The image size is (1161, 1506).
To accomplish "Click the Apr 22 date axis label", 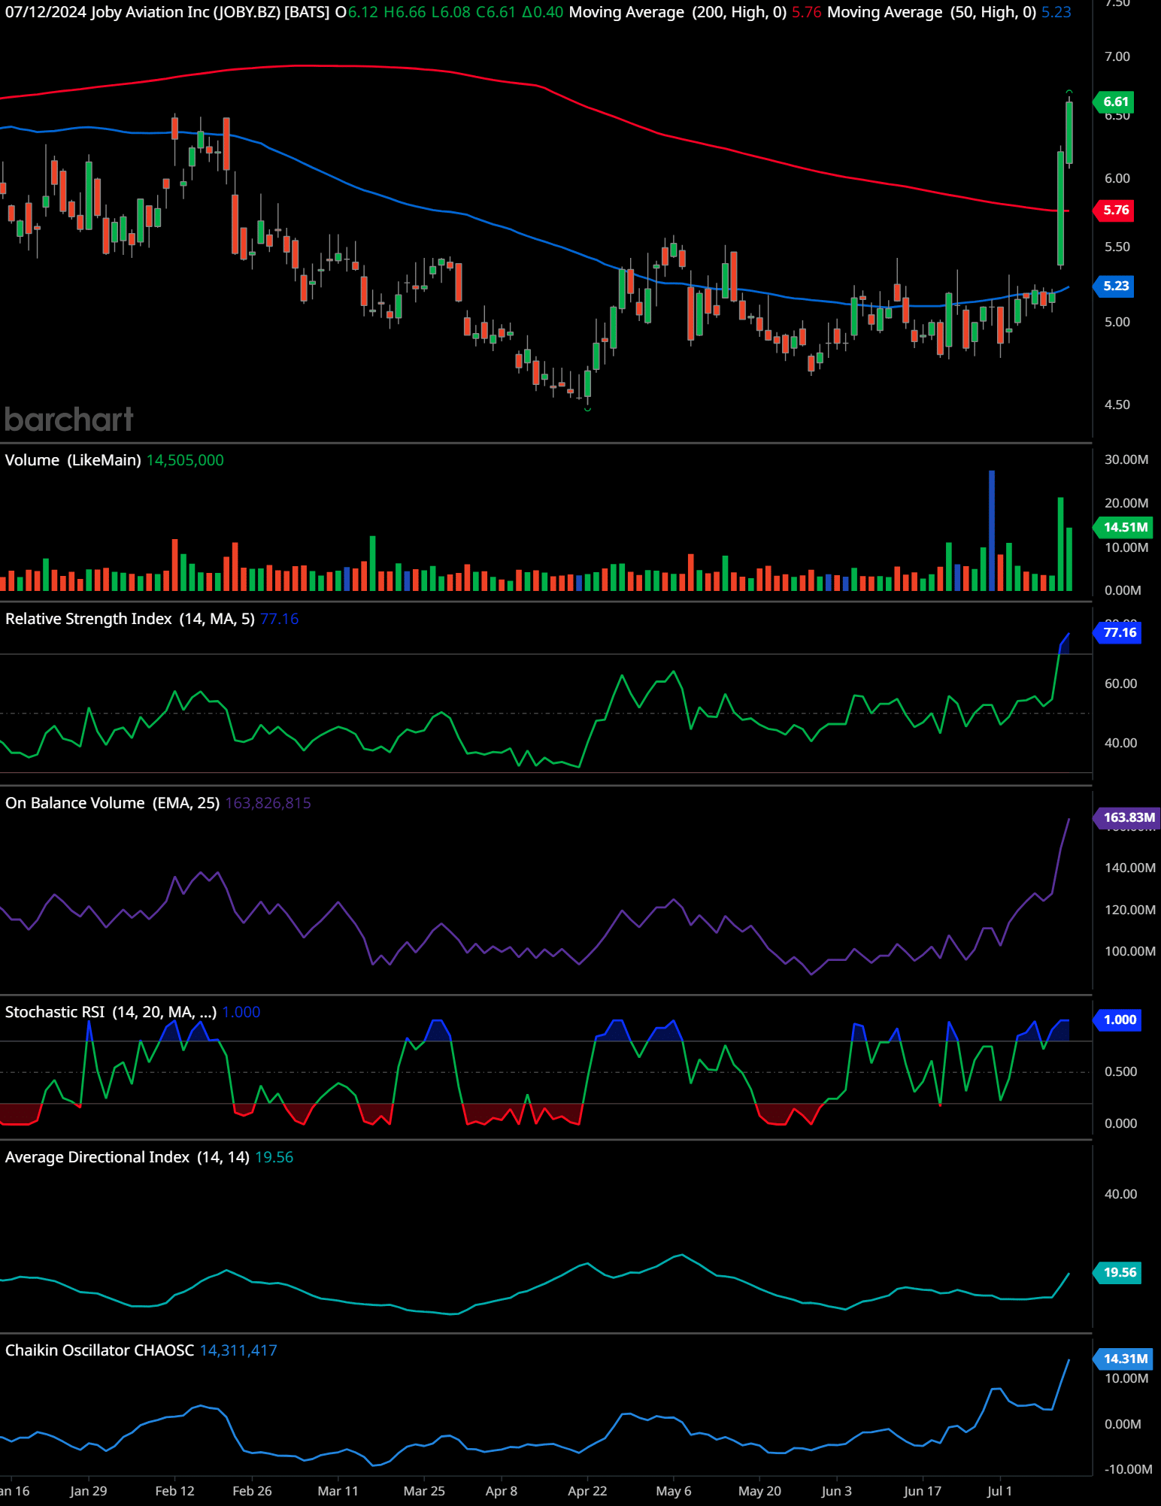I will [x=587, y=1491].
